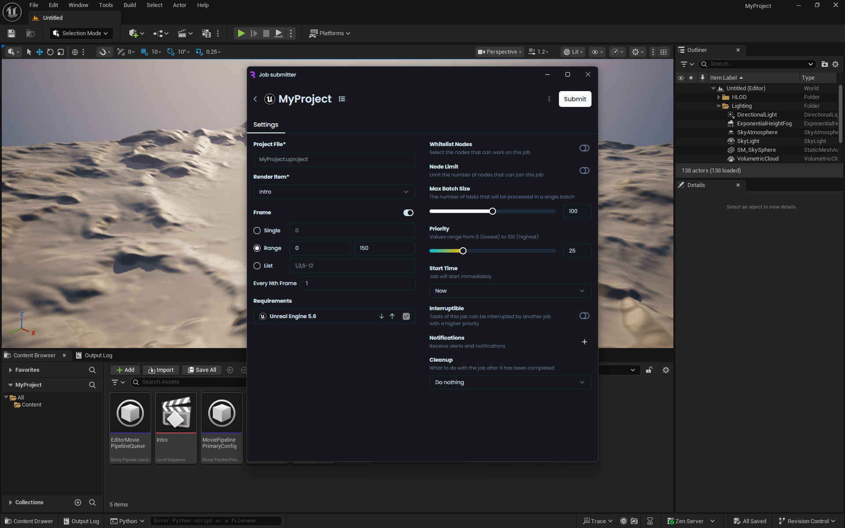Open the Build menu
This screenshot has height=528, width=845.
click(129, 5)
